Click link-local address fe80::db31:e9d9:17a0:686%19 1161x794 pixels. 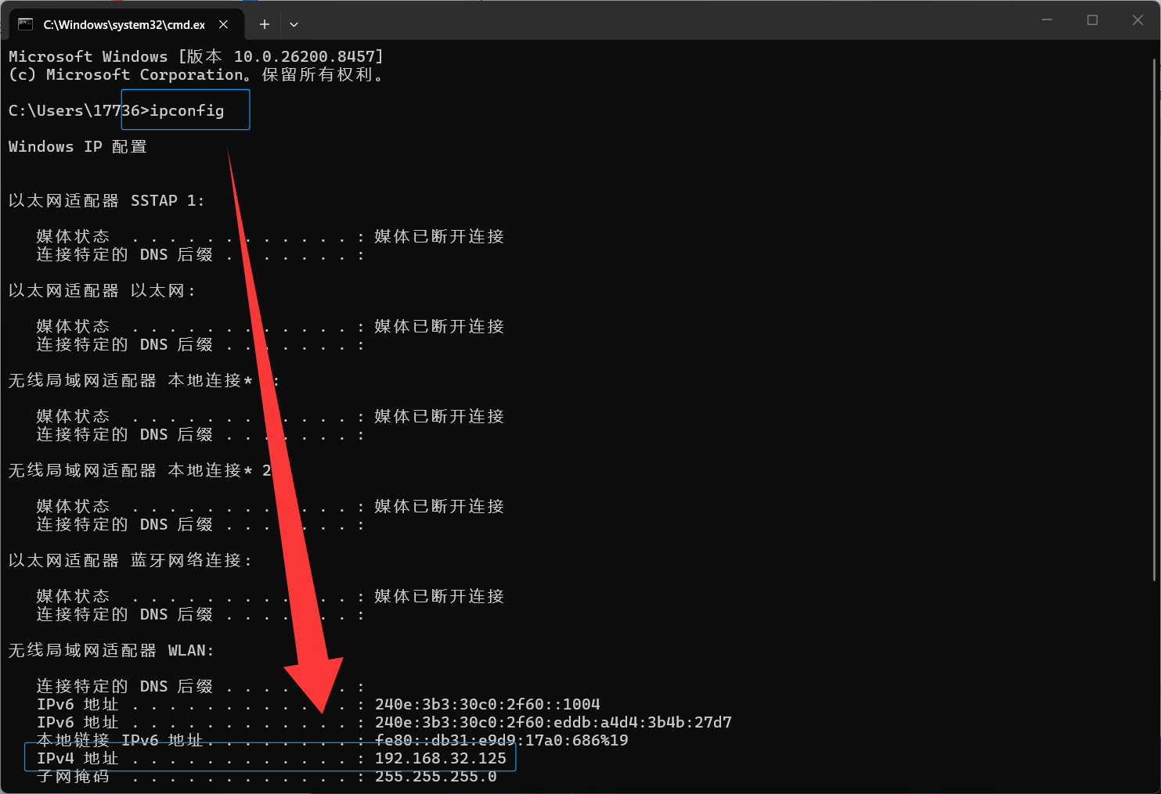[502, 740]
